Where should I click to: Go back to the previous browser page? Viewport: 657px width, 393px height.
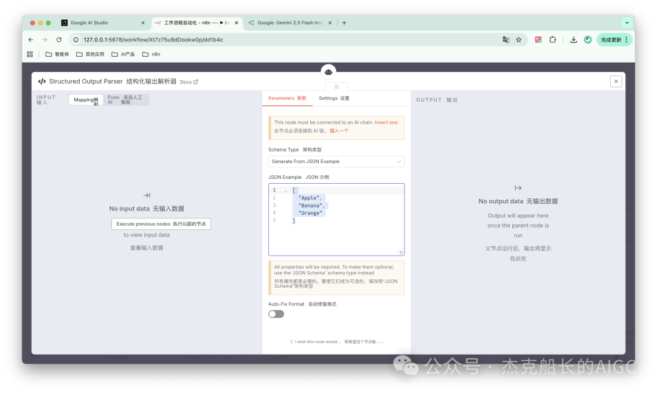[x=30, y=40]
